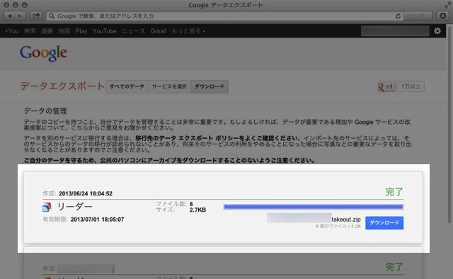Image resolution: width=453 pixels, height=279 pixels.
Task: Open +You in the Google bar
Action: coord(11,31)
